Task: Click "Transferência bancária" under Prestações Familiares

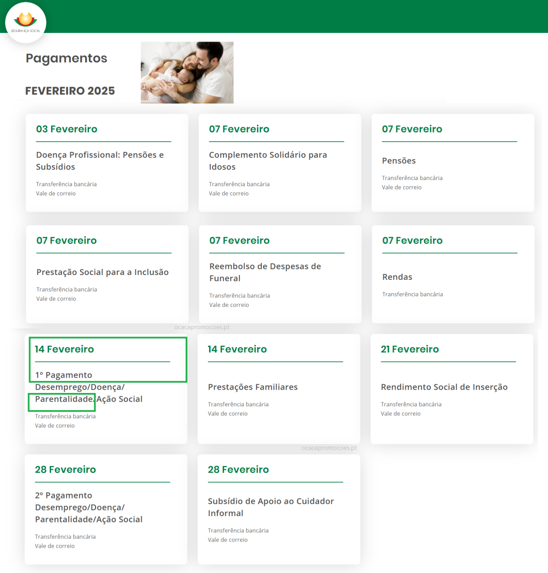Action: pyautogui.click(x=238, y=404)
